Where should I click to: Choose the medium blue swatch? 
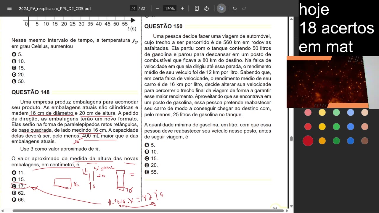(351, 127)
